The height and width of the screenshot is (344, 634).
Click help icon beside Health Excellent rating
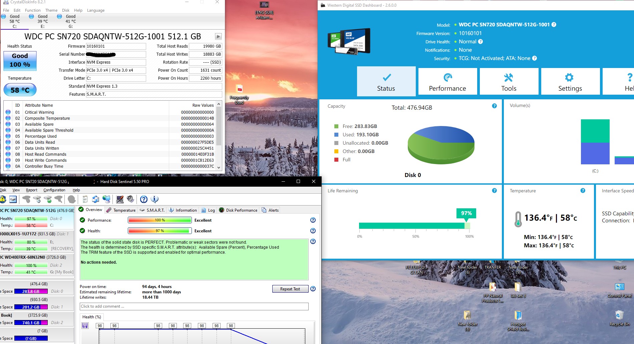point(313,231)
